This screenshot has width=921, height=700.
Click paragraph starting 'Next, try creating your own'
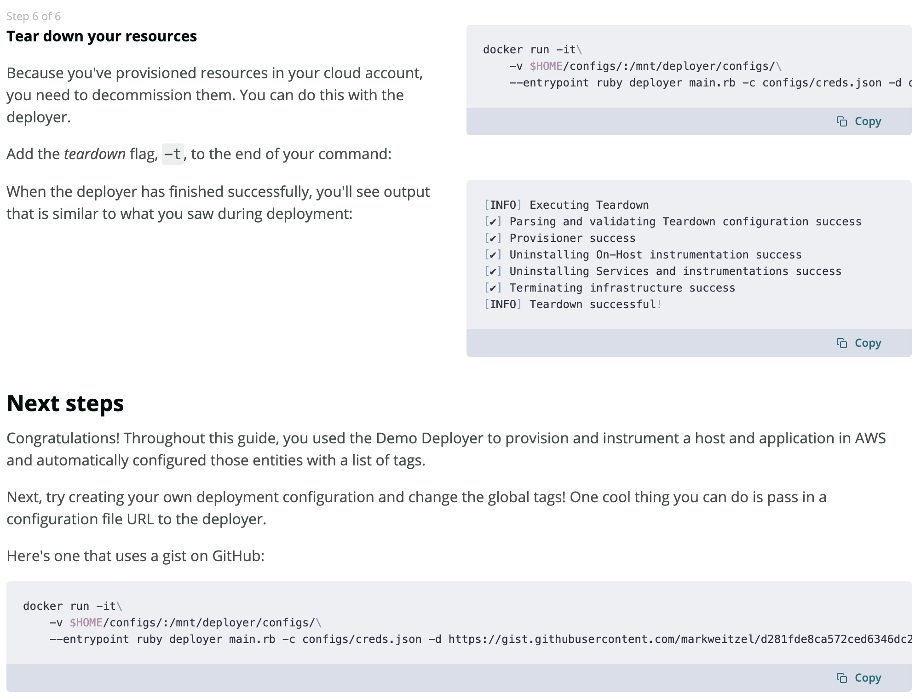pos(416,508)
